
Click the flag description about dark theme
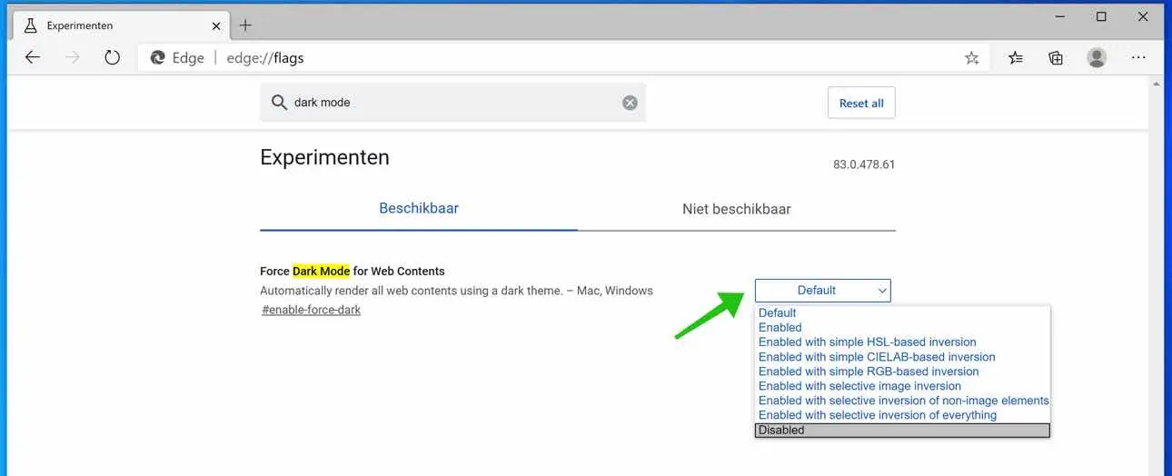coord(456,291)
